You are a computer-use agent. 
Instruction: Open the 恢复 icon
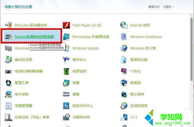click(66, 83)
